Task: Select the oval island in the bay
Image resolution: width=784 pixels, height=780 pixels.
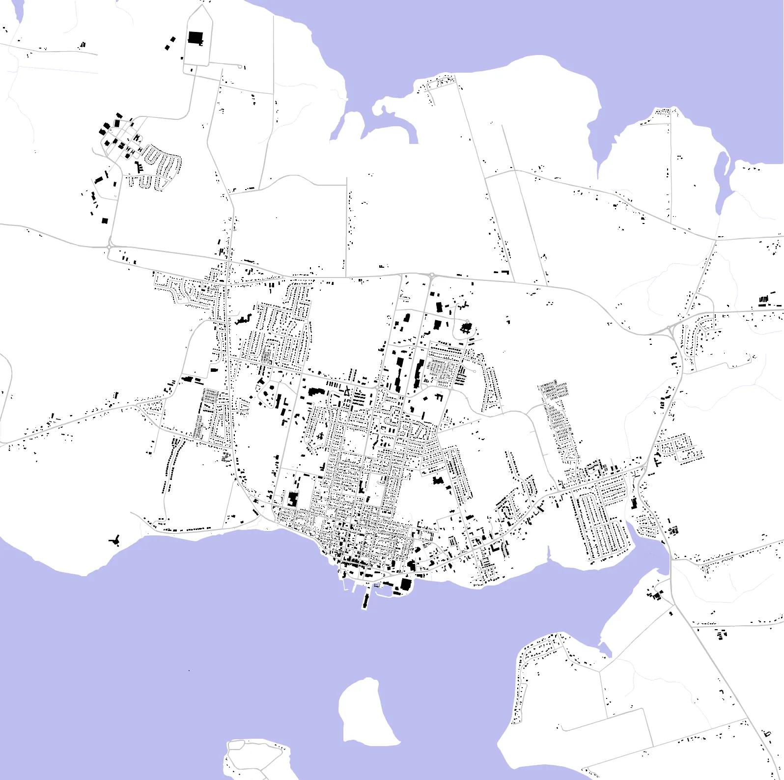Action: click(x=367, y=711)
